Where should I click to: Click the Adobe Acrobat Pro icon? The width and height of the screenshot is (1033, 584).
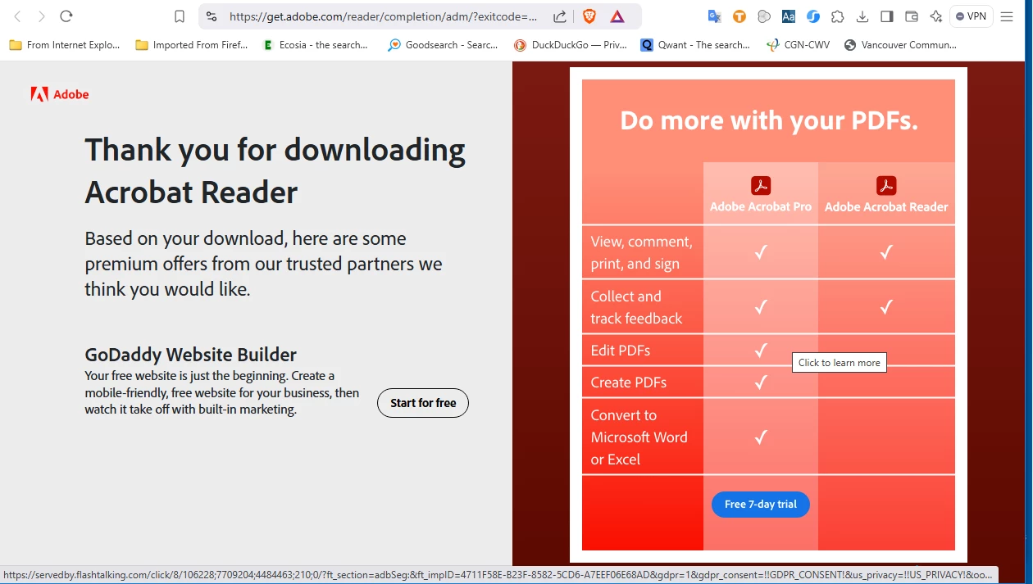pyautogui.click(x=761, y=186)
